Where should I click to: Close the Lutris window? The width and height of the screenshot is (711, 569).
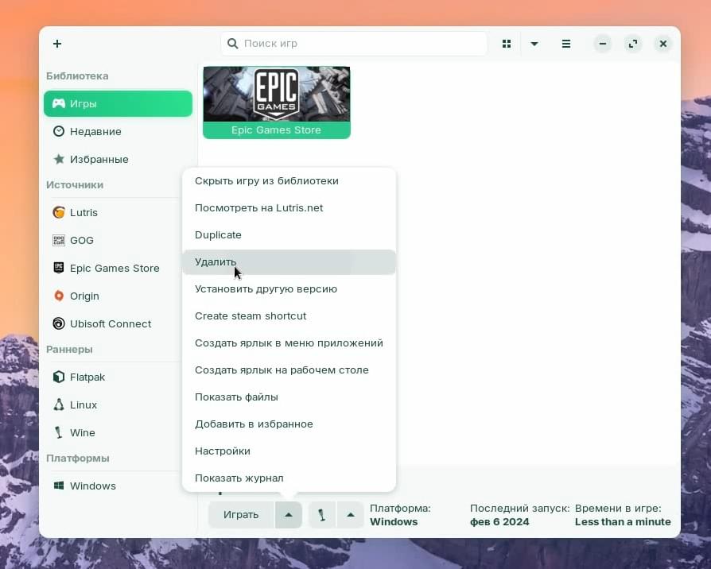(663, 44)
